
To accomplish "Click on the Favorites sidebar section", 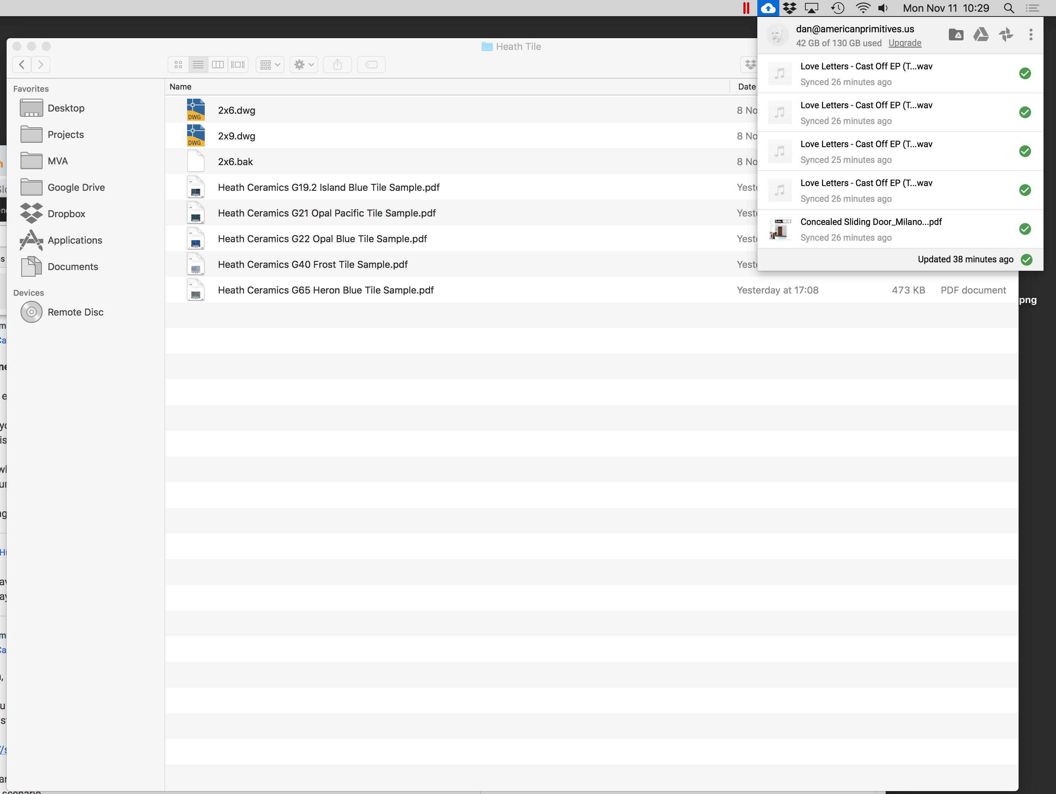I will point(31,88).
